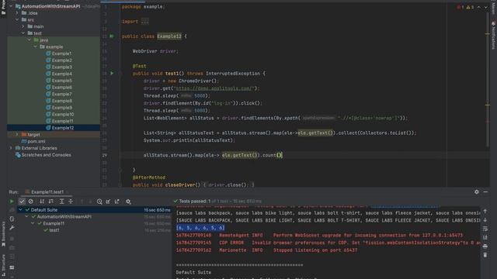Collapse Default Suite in test tree

click(x=21, y=210)
